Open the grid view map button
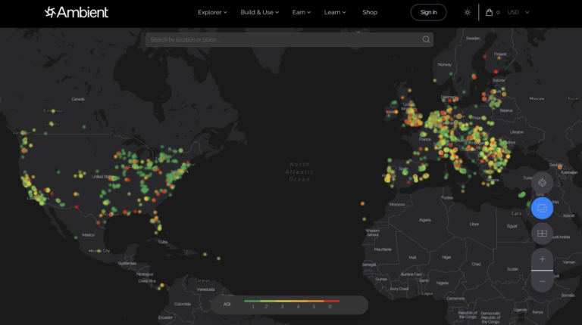The height and width of the screenshot is (325, 582). pos(542,234)
